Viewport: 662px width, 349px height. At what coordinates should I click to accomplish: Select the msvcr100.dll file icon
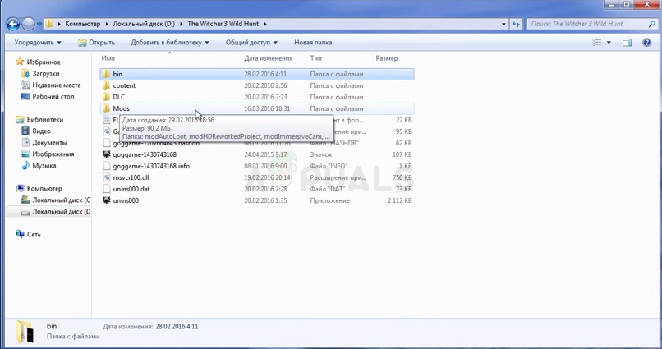[107, 177]
